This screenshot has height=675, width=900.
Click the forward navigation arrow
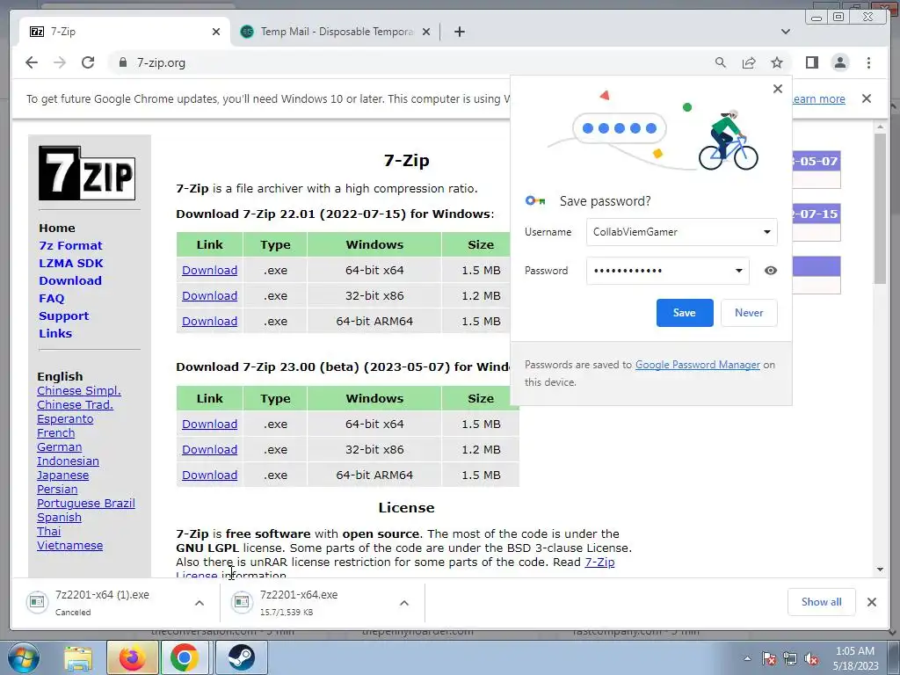(x=60, y=62)
